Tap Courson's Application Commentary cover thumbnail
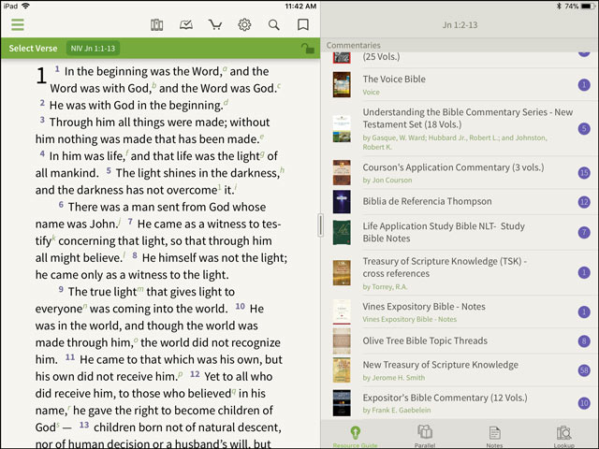The height and width of the screenshot is (449, 599). 342,172
